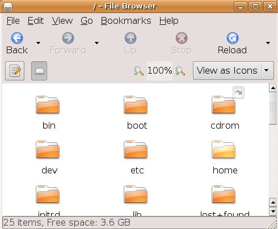Click the 'etc' folder name label

pyautogui.click(x=137, y=170)
